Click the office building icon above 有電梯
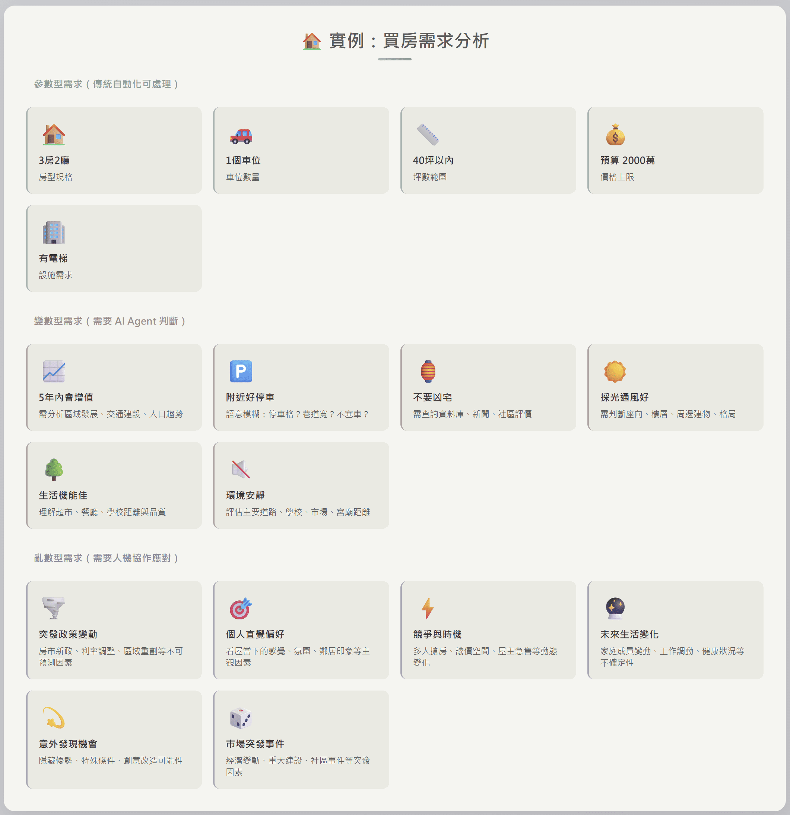 click(x=54, y=233)
